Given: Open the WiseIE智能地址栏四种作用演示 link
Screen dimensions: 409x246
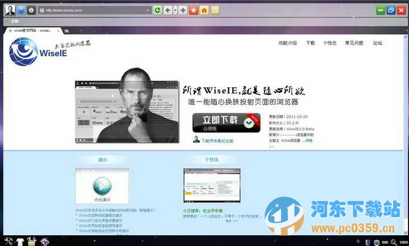Looking at the screenshot, I should click(104, 231).
